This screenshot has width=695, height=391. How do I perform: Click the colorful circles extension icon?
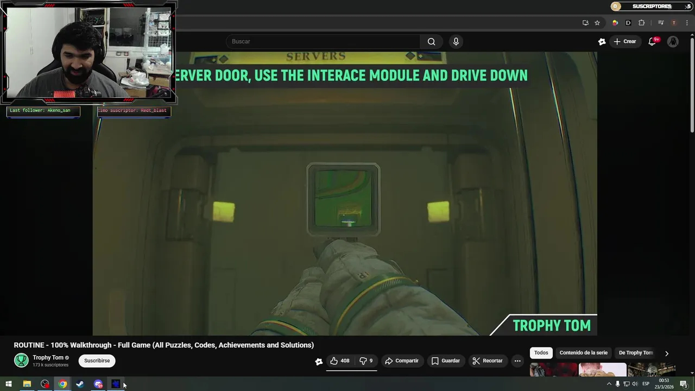(x=615, y=23)
